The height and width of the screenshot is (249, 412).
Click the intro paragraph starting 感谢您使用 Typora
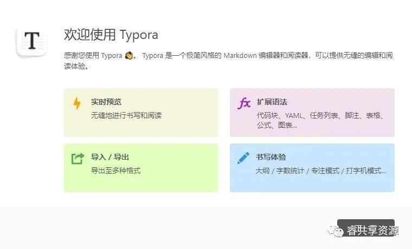click(228, 61)
